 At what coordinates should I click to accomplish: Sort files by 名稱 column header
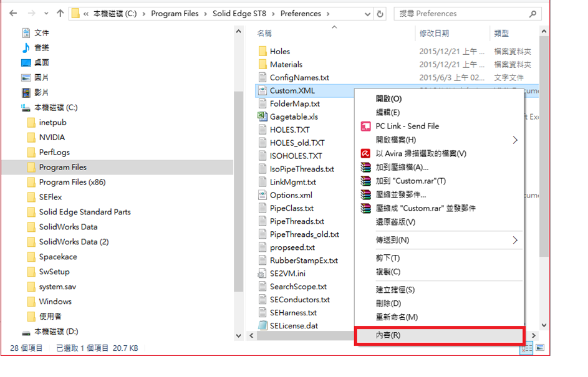coord(264,34)
